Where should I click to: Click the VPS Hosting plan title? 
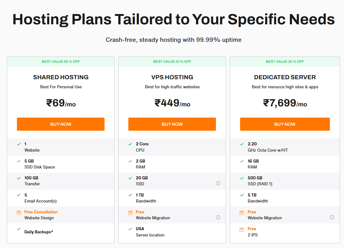click(x=172, y=77)
